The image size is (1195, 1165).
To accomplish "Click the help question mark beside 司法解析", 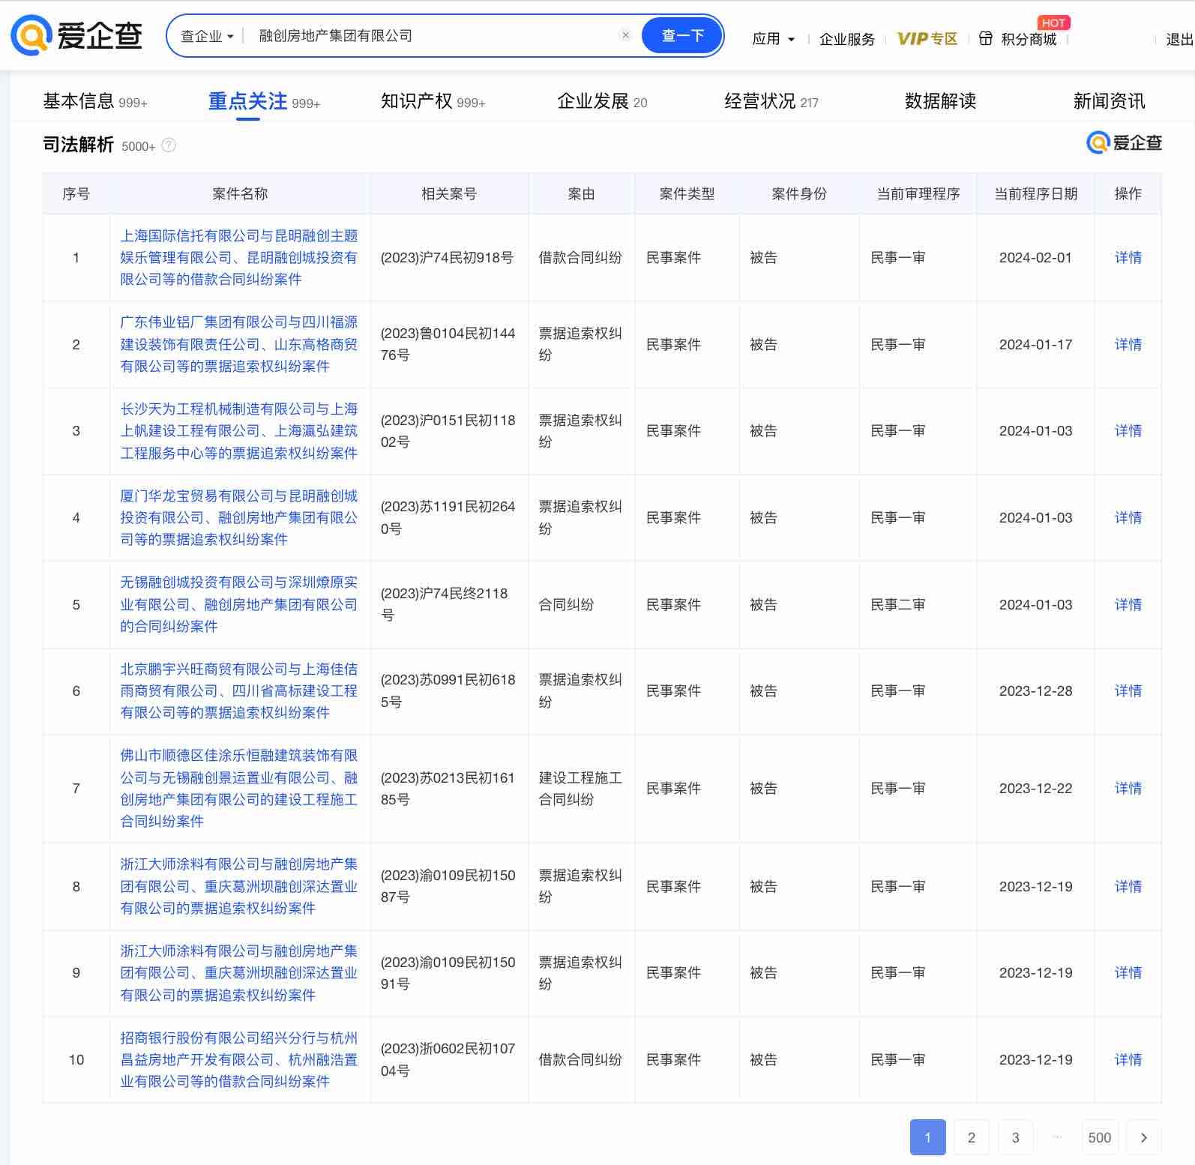I will click(169, 145).
